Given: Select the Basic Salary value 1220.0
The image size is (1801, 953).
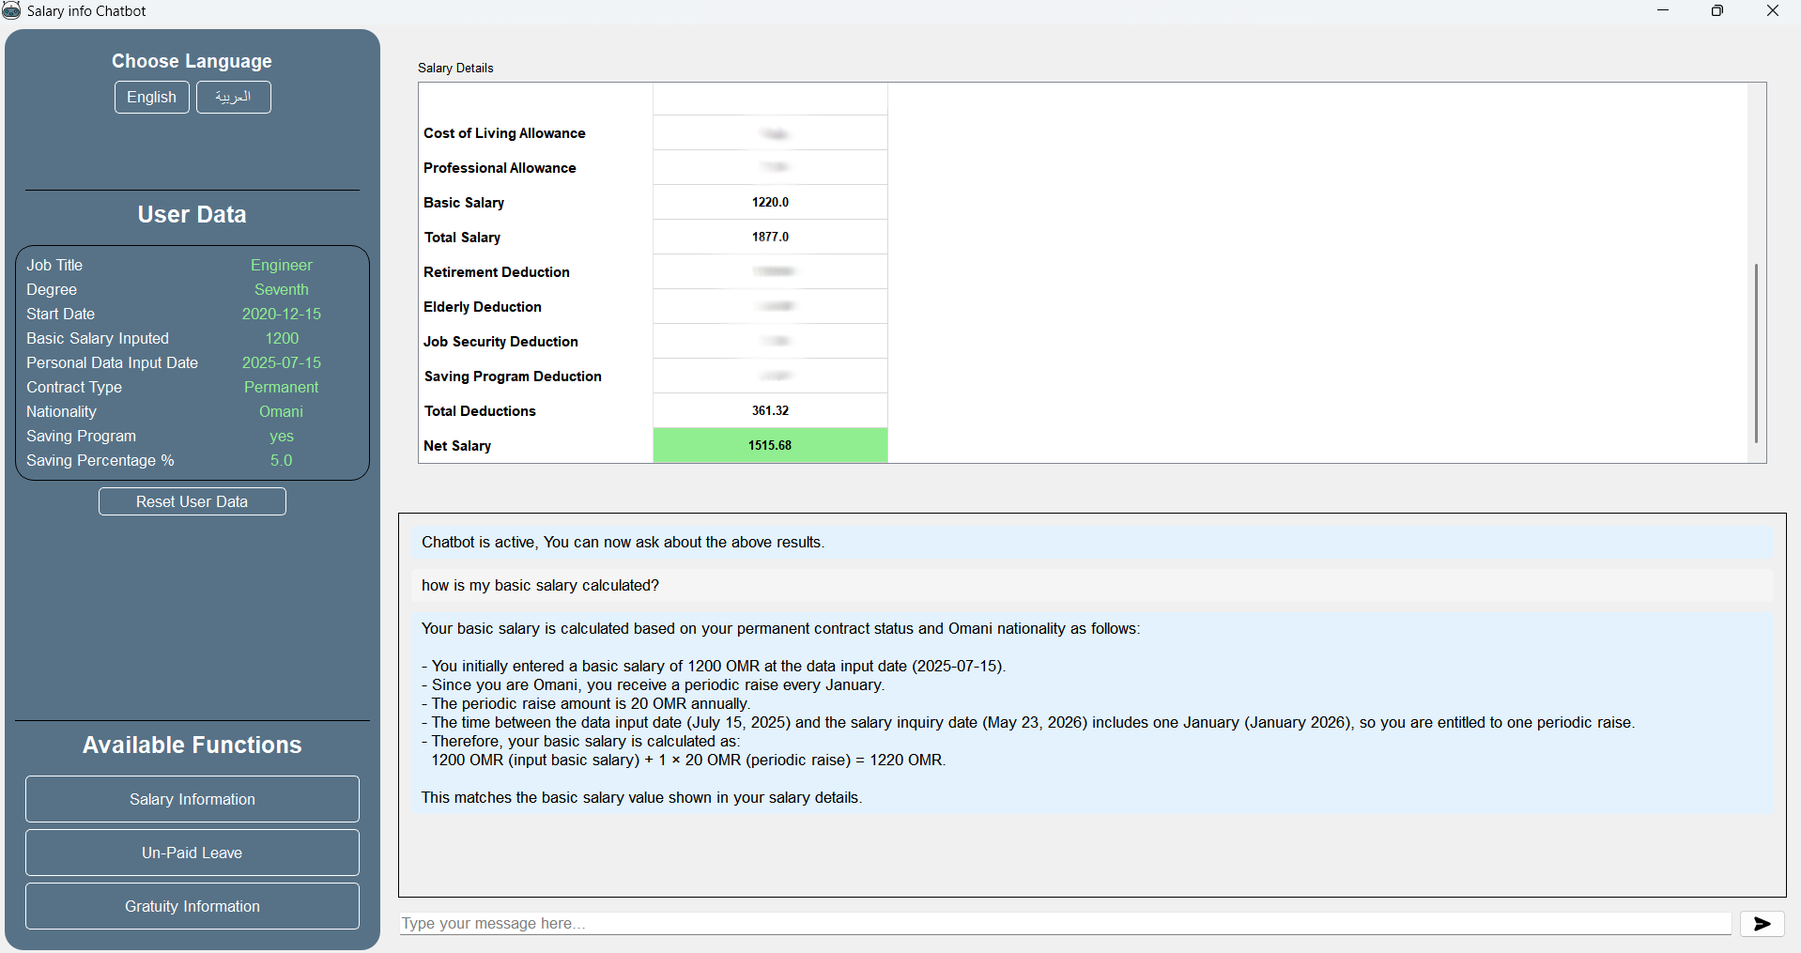Looking at the screenshot, I should [770, 202].
